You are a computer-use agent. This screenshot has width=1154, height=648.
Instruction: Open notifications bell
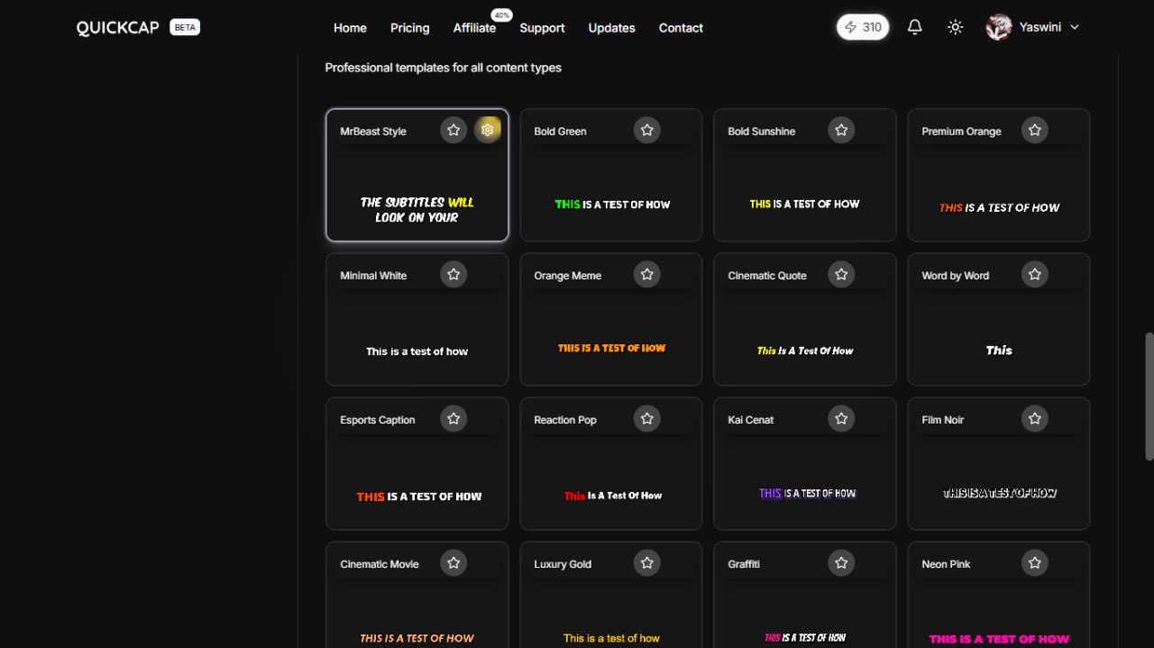coord(914,27)
